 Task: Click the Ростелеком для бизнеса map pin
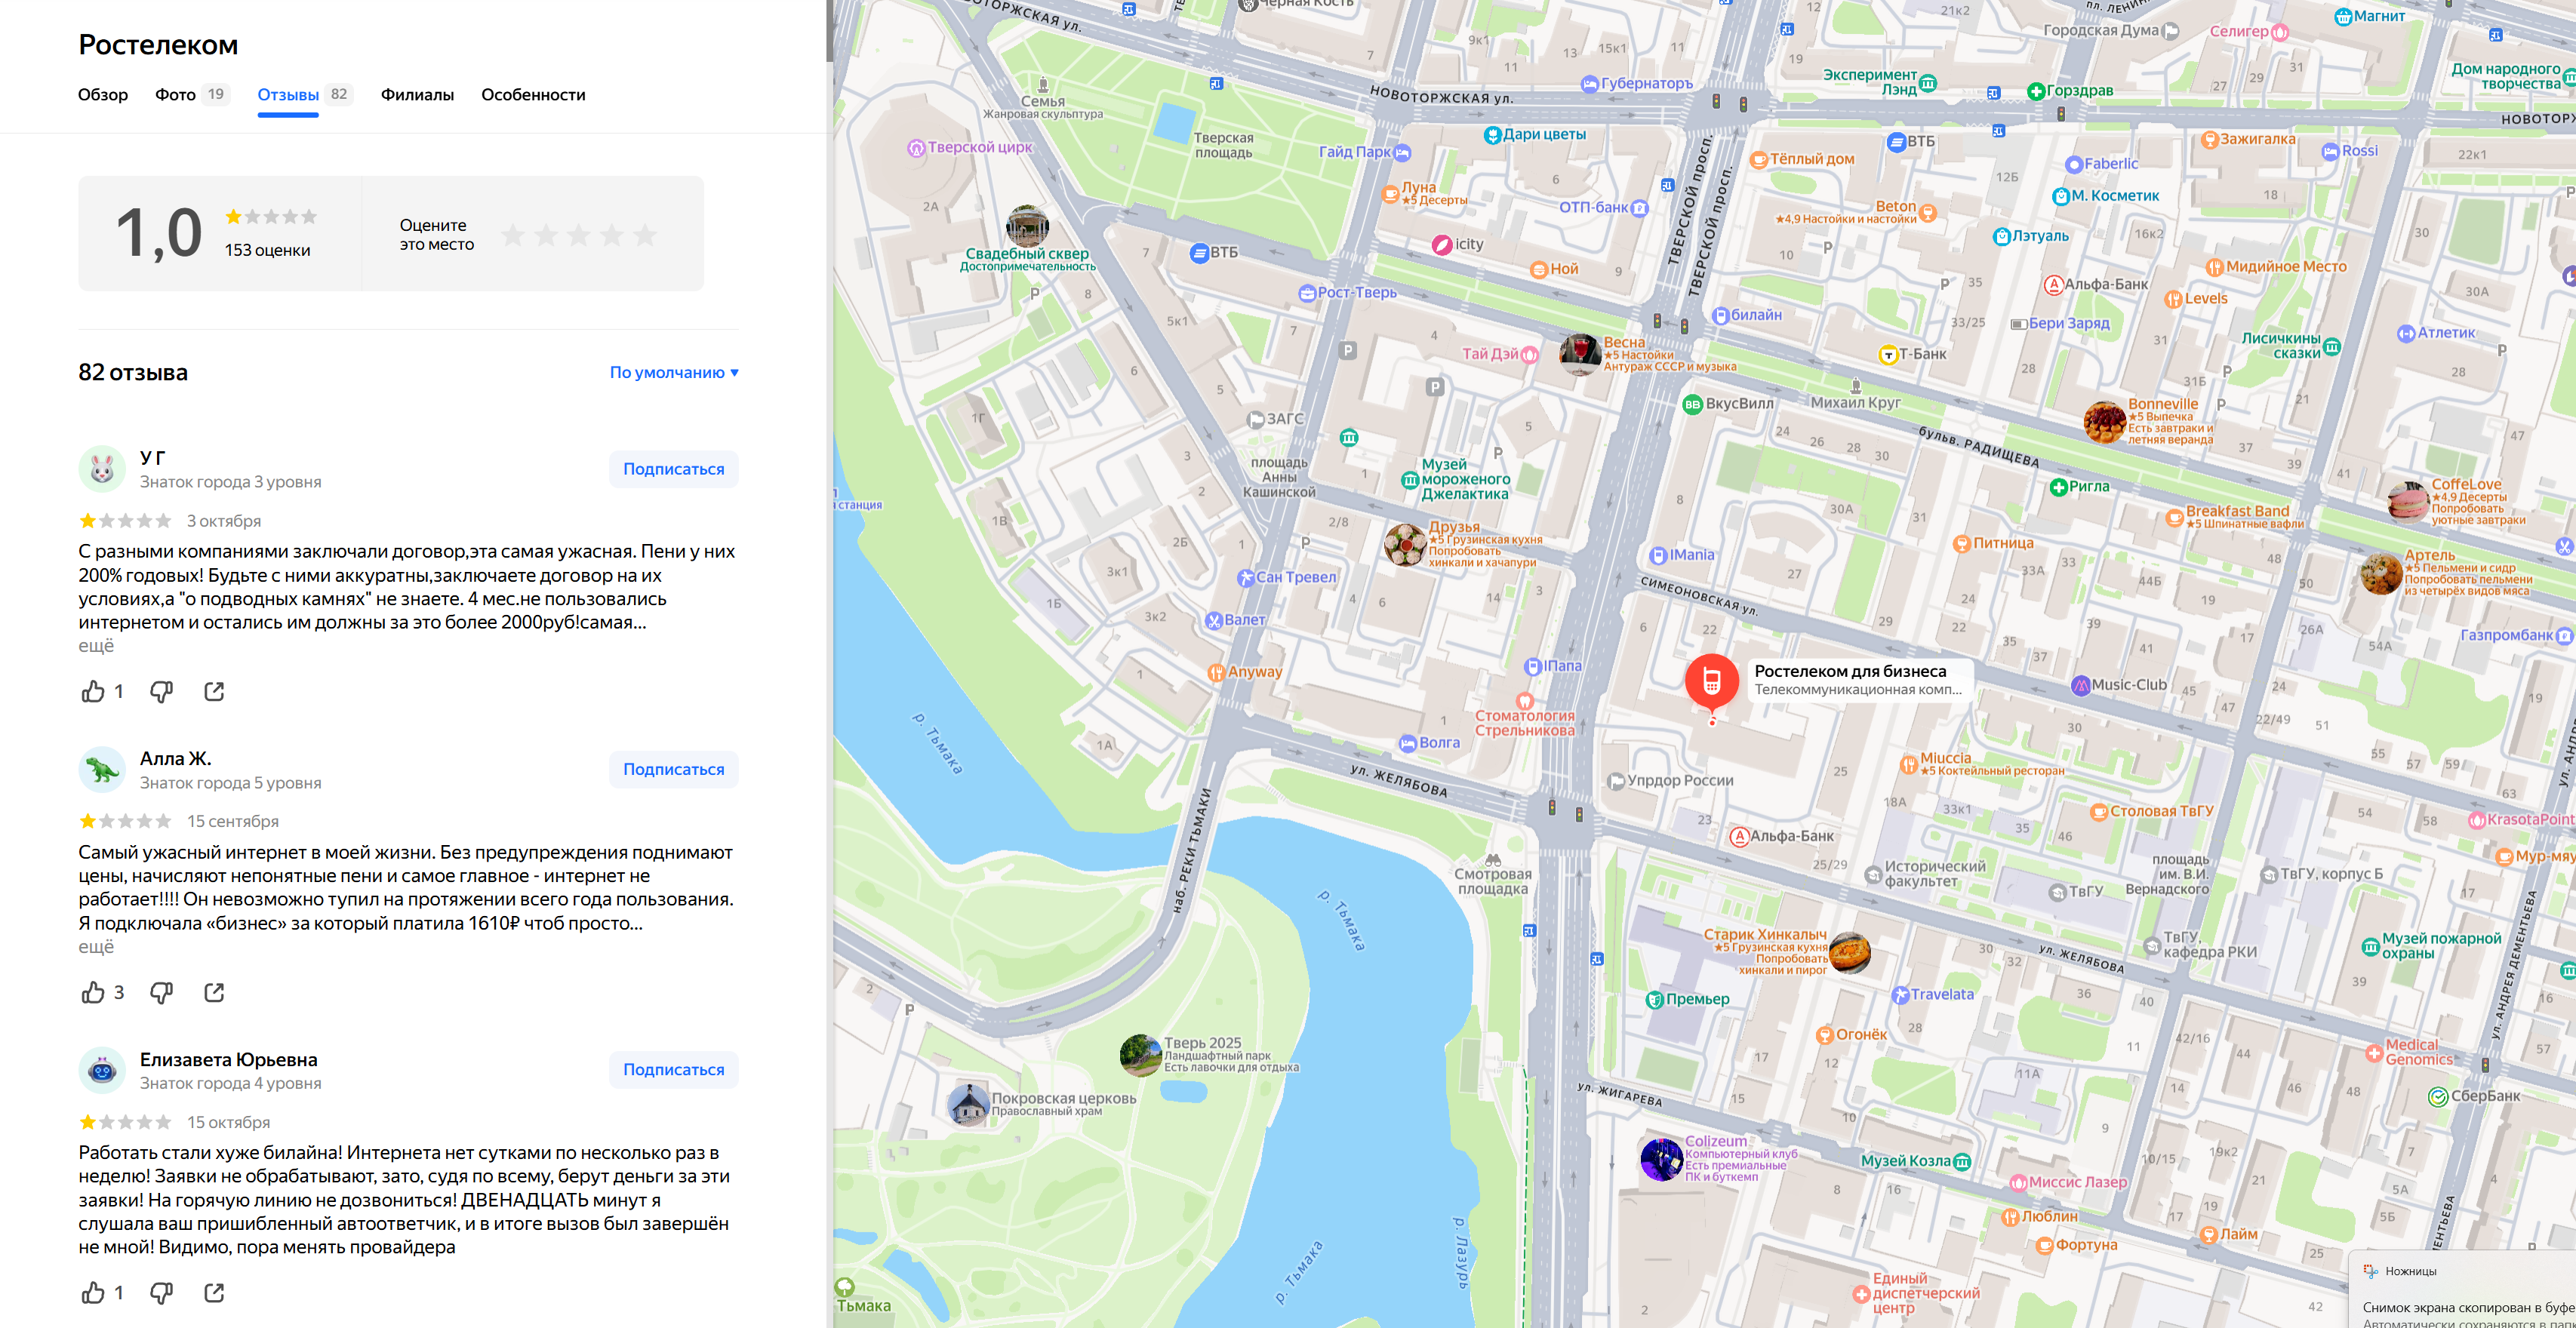coord(1711,681)
